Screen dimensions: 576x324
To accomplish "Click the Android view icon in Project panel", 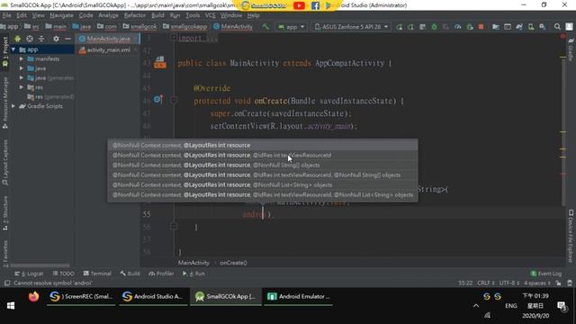I will coord(17,39).
